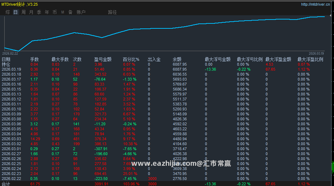Select the 2026.02.22 date row in table
The height and width of the screenshot is (186, 334).
[11, 179]
